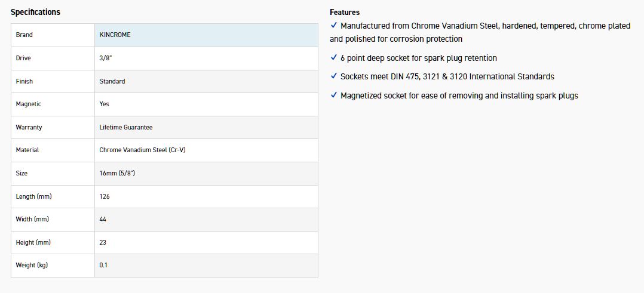Click the Features heading

(345, 12)
